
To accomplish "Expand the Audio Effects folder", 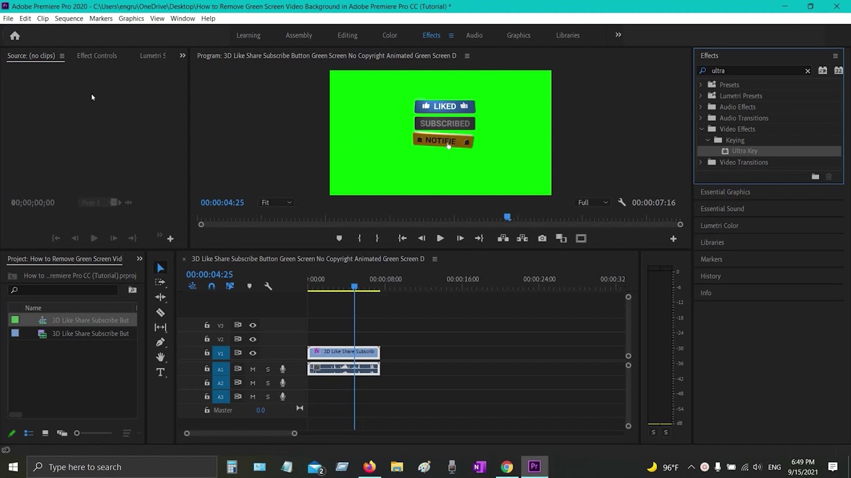I will point(700,107).
